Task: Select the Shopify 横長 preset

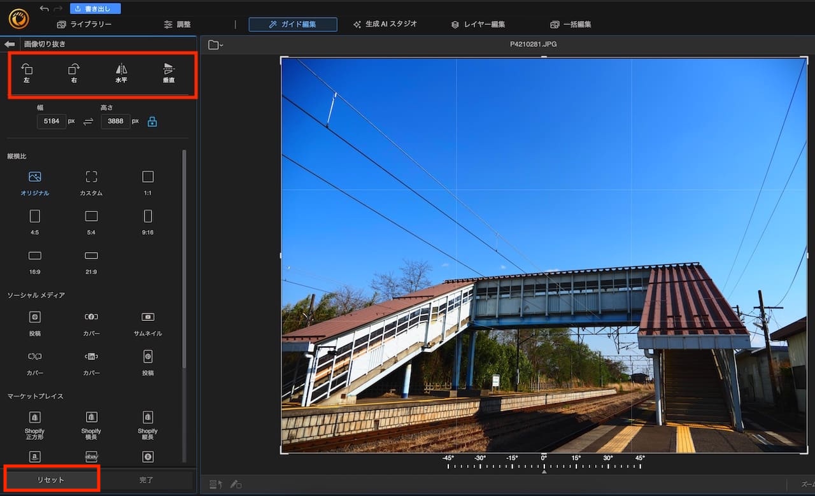Action: (x=91, y=425)
